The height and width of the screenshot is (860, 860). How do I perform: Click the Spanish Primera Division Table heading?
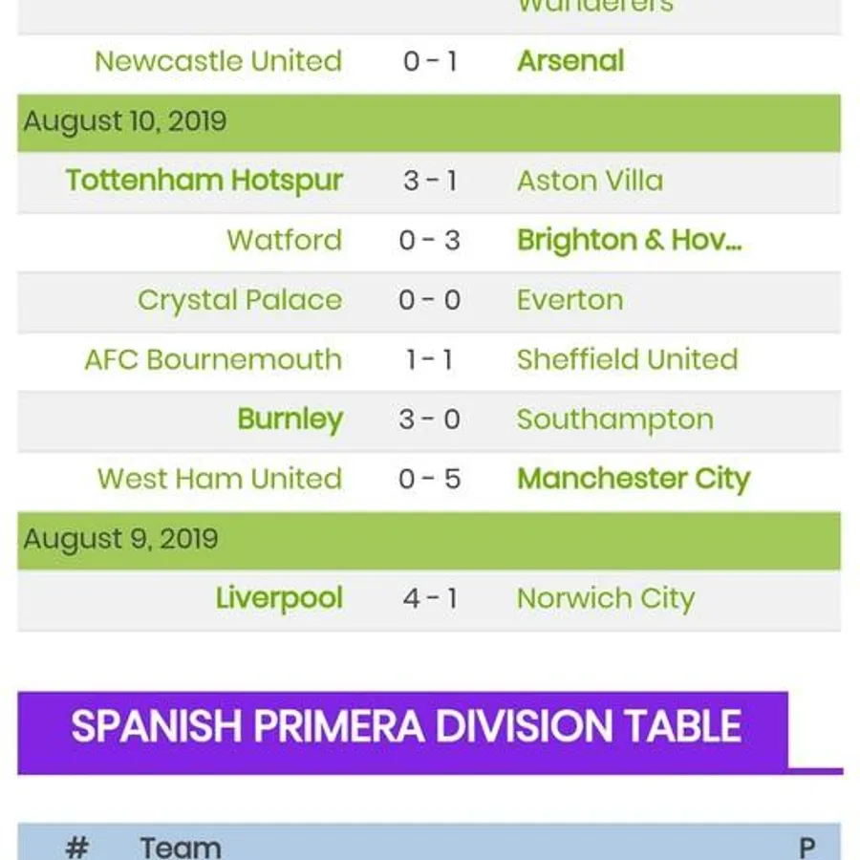[x=405, y=727]
